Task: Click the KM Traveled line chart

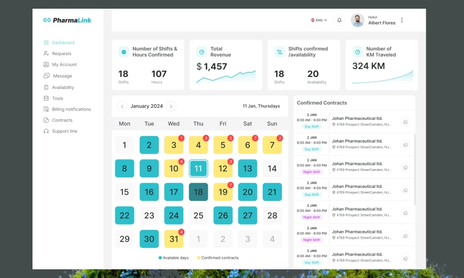Action: pyautogui.click(x=382, y=78)
